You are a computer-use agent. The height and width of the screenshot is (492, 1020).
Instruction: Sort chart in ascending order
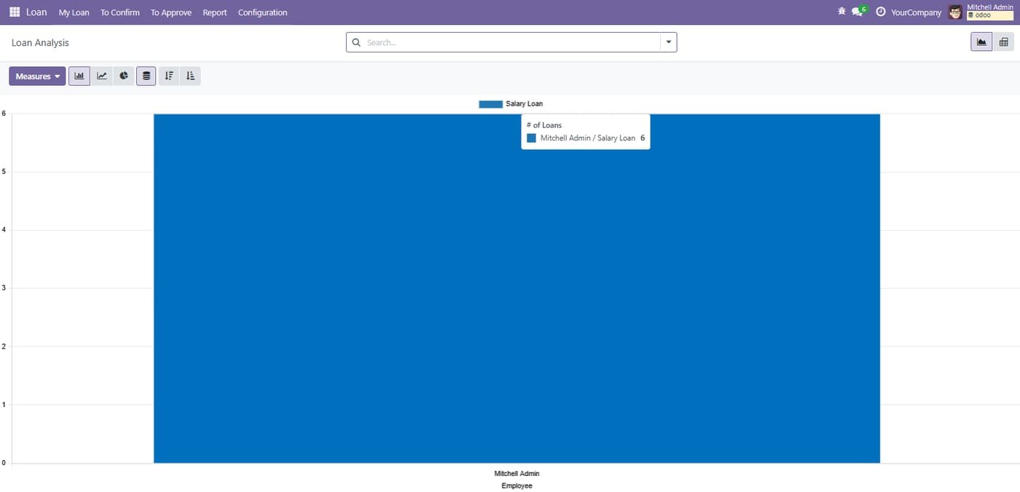pos(191,76)
